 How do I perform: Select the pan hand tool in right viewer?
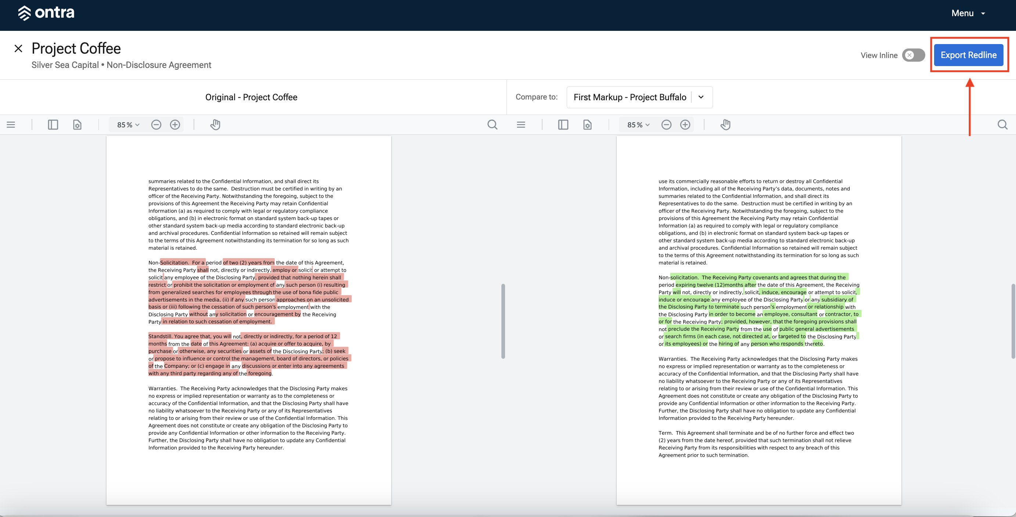pos(726,124)
